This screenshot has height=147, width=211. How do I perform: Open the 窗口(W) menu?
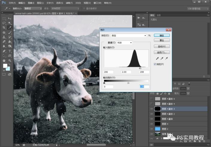click(98, 3)
